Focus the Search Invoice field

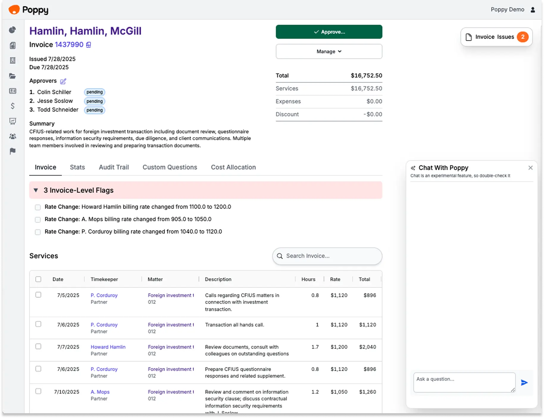click(x=327, y=256)
